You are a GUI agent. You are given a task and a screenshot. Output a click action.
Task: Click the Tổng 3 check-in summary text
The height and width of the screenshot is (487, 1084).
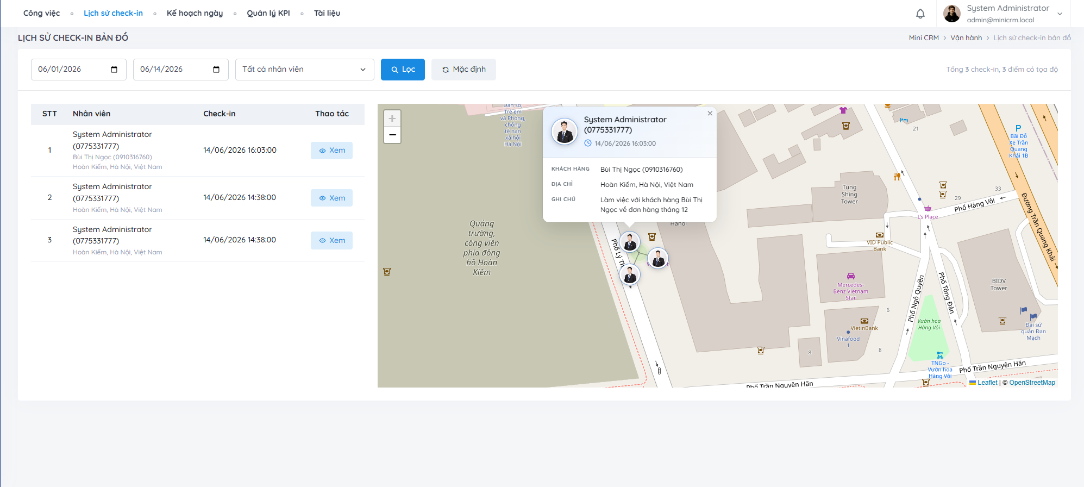point(1002,70)
